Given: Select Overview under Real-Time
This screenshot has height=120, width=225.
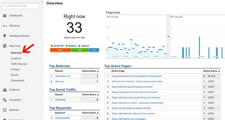Looking at the screenshot, I should [16, 53].
